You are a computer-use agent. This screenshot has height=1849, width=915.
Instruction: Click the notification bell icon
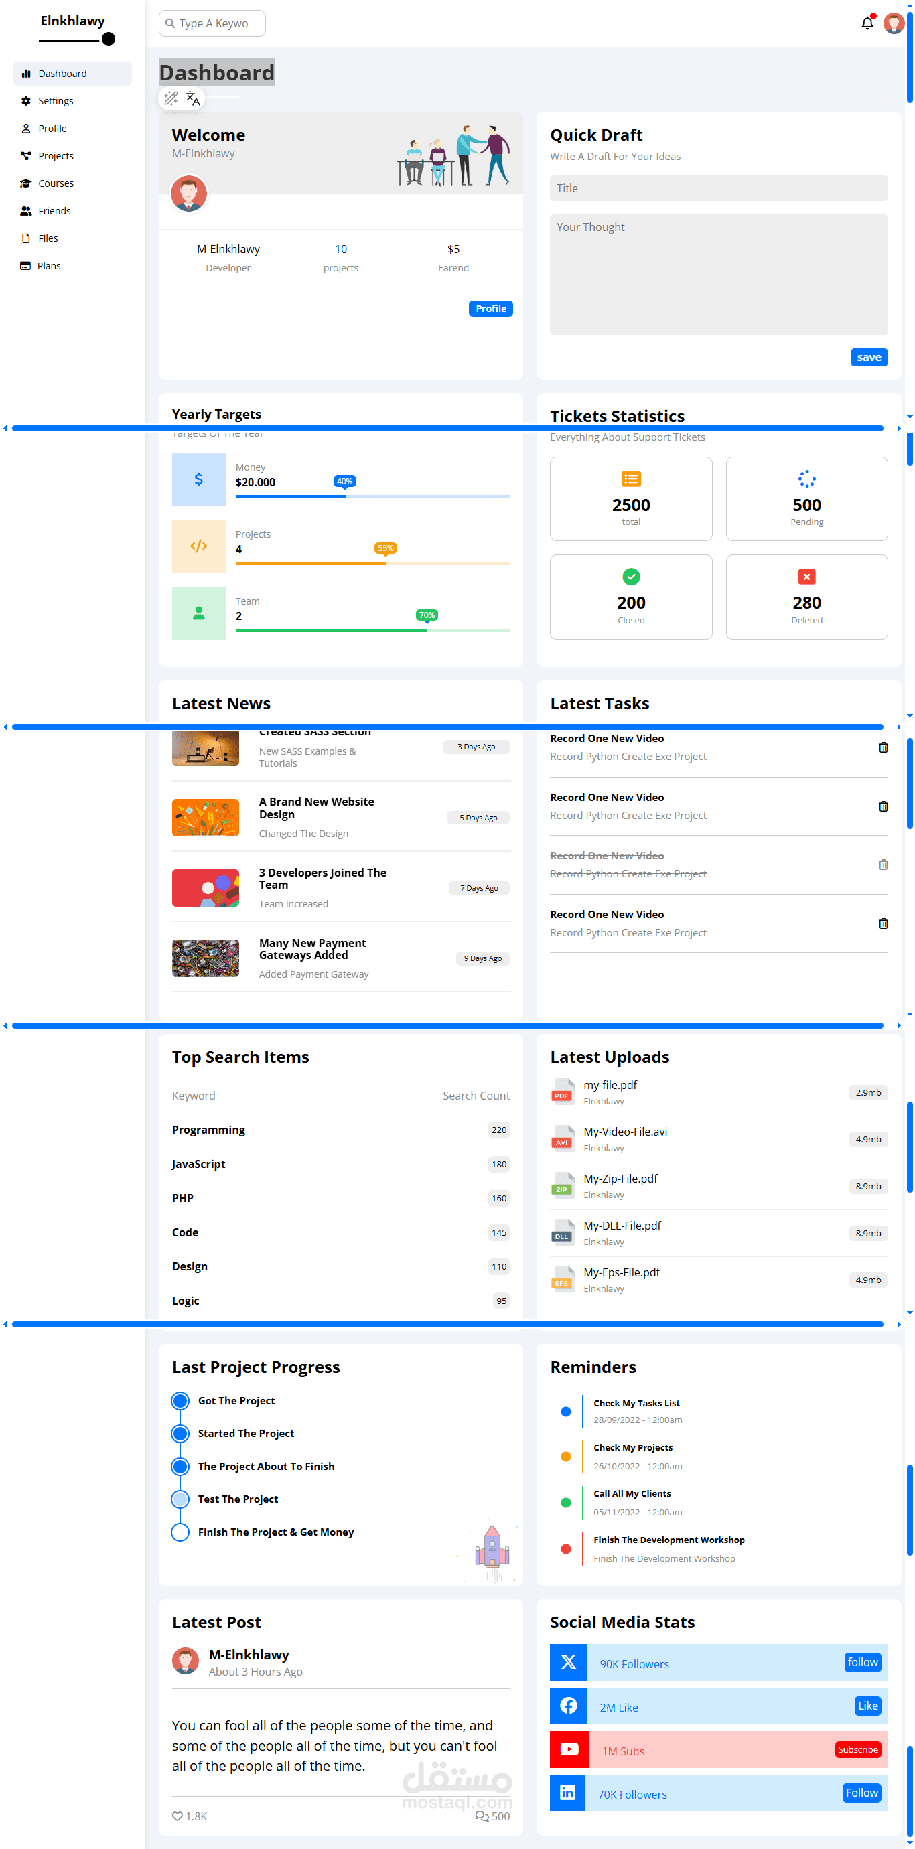(867, 23)
